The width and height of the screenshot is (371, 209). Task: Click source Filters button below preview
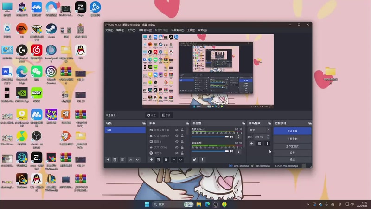(166, 115)
